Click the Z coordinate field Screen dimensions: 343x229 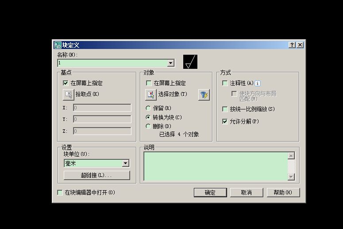[102, 131]
